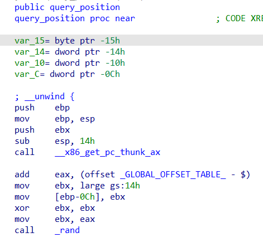This screenshot has height=247, width=263.
Task: Click the __unwind comment line
Action: pyautogui.click(x=45, y=96)
